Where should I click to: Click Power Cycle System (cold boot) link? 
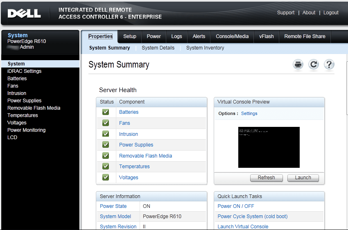(252, 216)
